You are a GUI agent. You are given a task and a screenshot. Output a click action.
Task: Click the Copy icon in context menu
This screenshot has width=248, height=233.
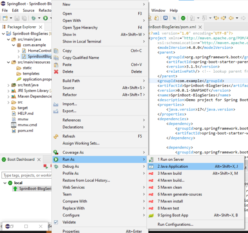[56, 51]
